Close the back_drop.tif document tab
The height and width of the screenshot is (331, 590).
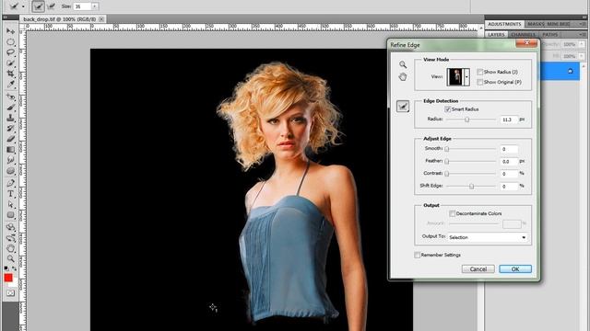101,18
